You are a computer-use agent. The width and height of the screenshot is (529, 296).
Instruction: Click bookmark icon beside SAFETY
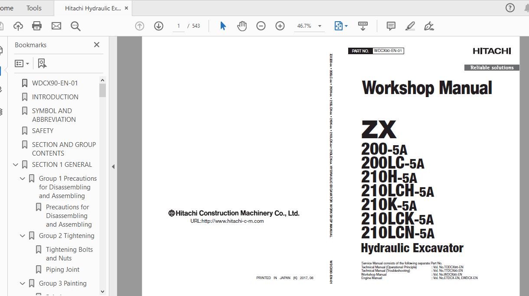coord(25,131)
